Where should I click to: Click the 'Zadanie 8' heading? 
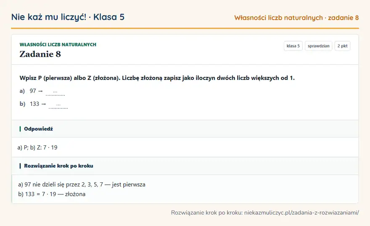tap(40, 54)
